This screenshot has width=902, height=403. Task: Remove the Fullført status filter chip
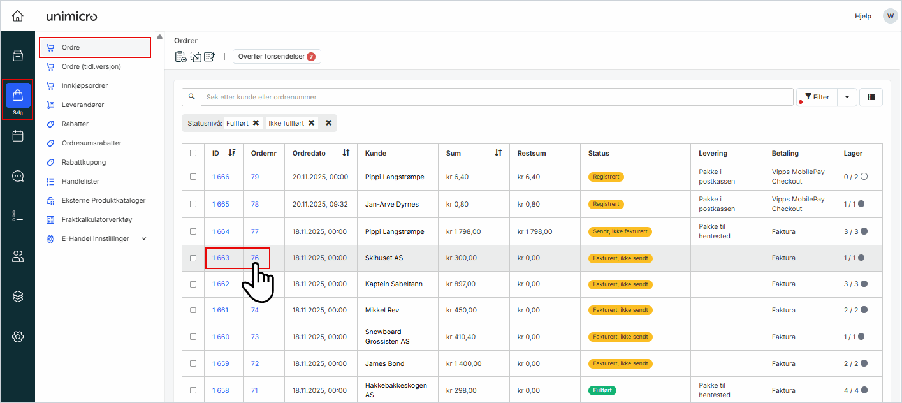(x=256, y=123)
